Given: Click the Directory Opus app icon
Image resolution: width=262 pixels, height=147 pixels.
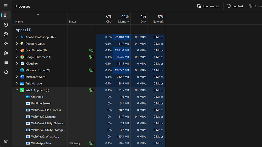Looking at the screenshot, I should tap(22, 44).
